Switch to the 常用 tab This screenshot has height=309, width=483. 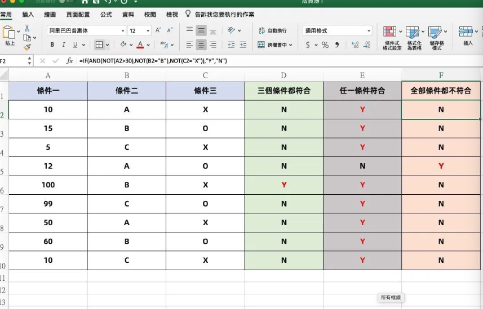tap(6, 15)
